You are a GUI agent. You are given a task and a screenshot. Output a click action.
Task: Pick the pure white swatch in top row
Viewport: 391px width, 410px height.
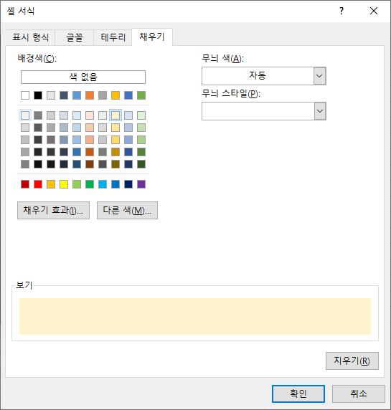(25, 95)
